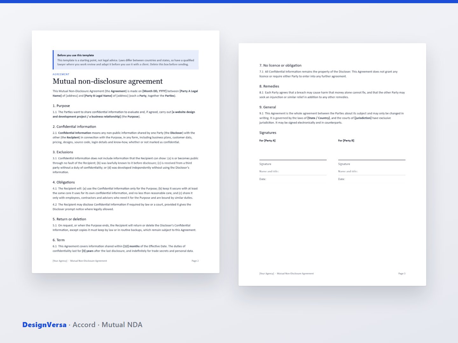Click the DesignVersa brand name
The width and height of the screenshot is (458, 343).
(45, 325)
